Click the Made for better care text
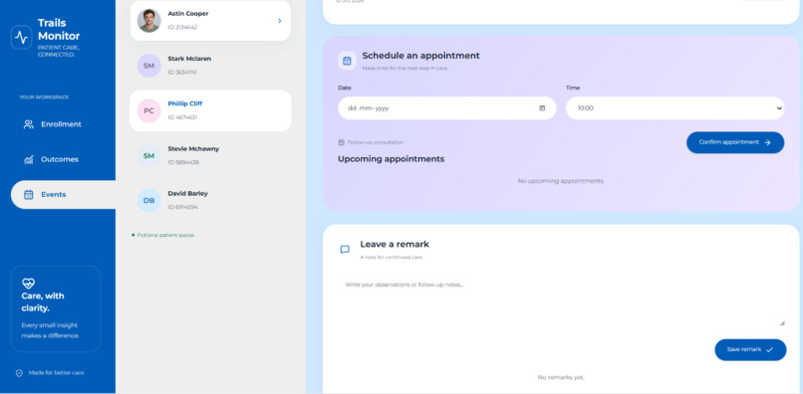 tap(56, 373)
